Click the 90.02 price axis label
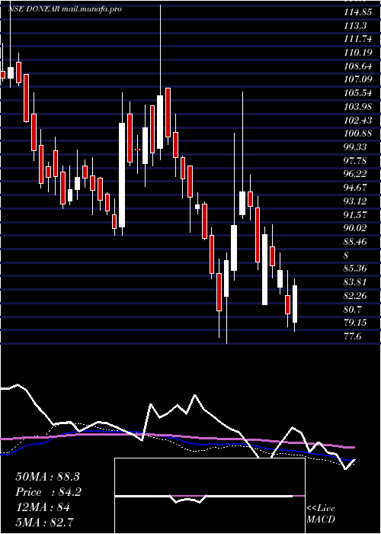Image resolution: width=381 pixels, height=534 pixels. point(356,229)
